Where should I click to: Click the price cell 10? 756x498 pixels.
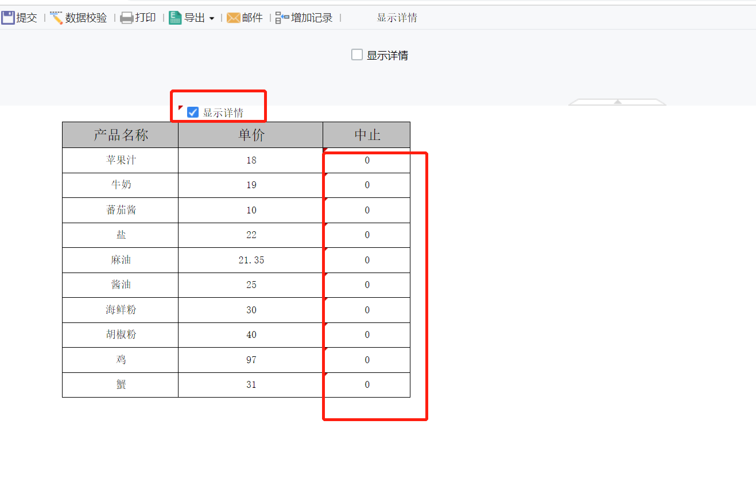(251, 210)
